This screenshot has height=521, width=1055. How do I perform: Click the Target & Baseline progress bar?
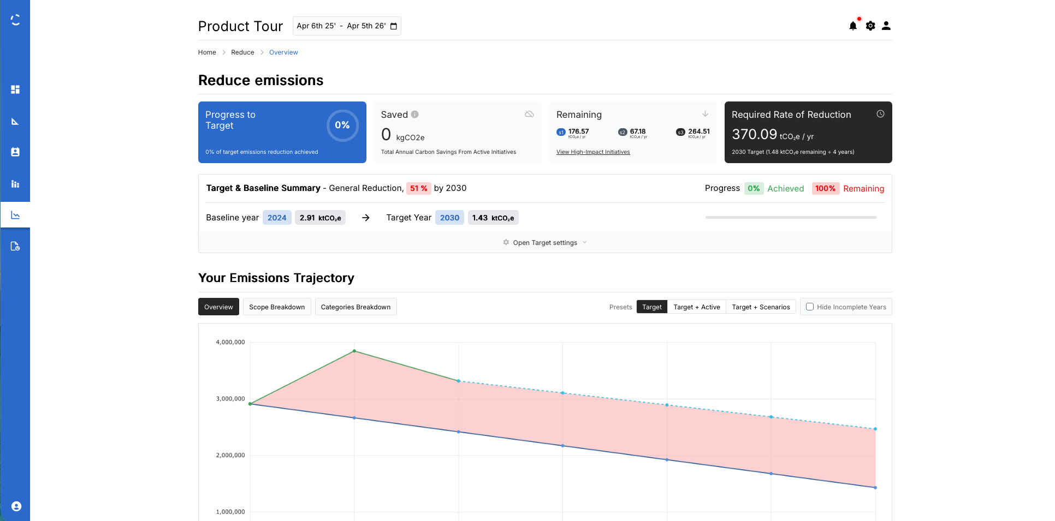coord(791,217)
